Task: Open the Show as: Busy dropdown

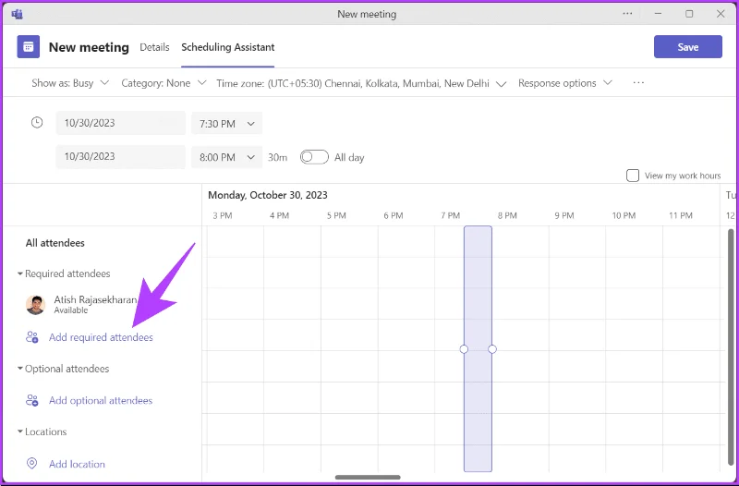Action: pyautogui.click(x=70, y=83)
